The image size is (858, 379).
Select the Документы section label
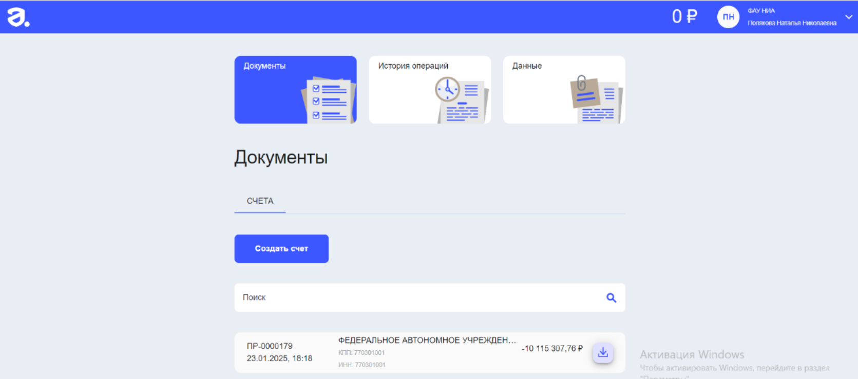point(264,66)
